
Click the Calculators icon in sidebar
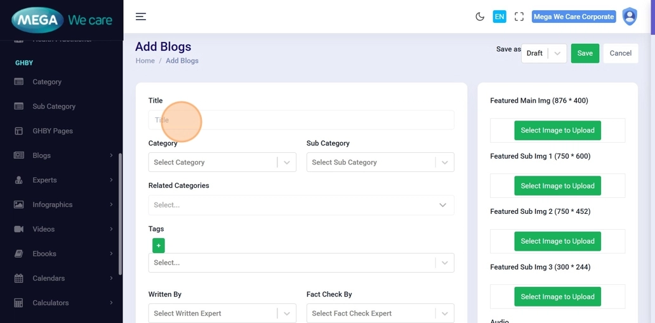(x=19, y=303)
